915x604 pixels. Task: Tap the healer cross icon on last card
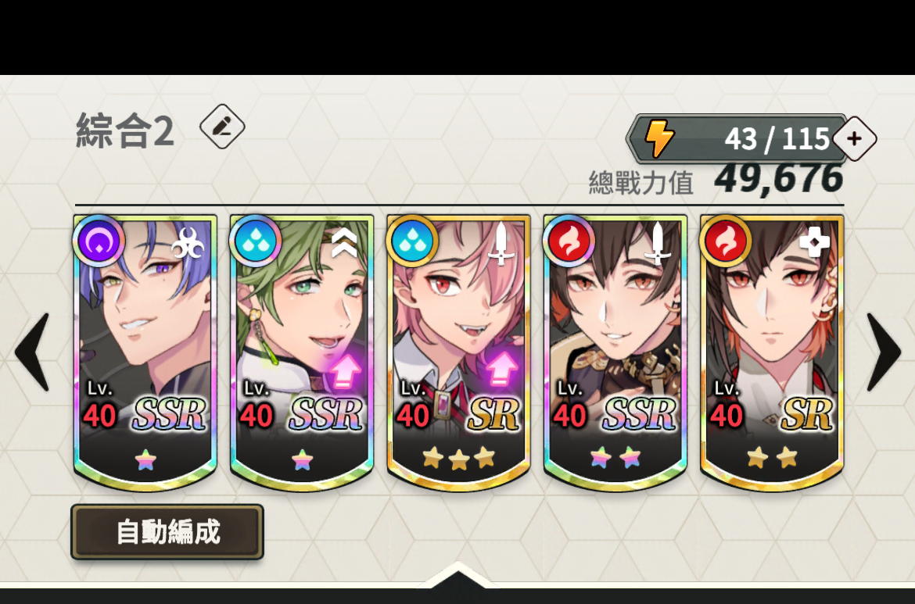[815, 241]
